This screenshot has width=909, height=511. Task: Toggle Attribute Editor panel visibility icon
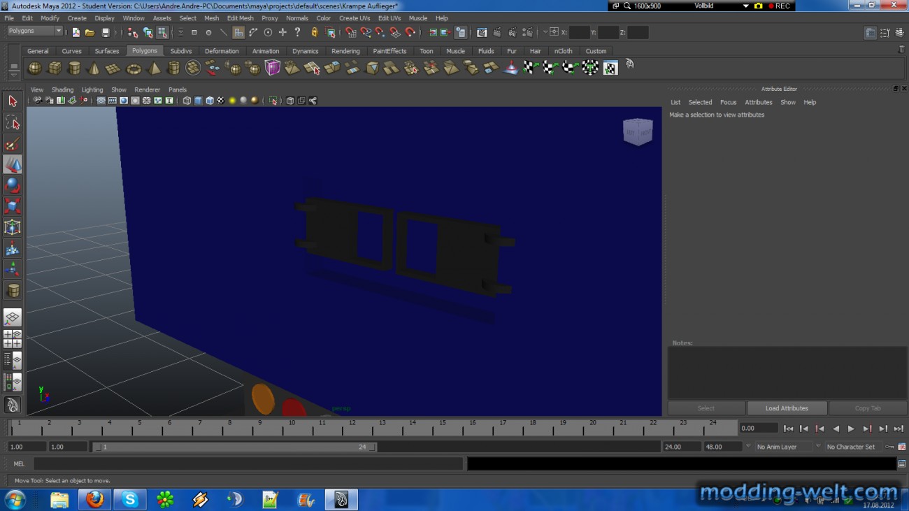click(x=870, y=33)
